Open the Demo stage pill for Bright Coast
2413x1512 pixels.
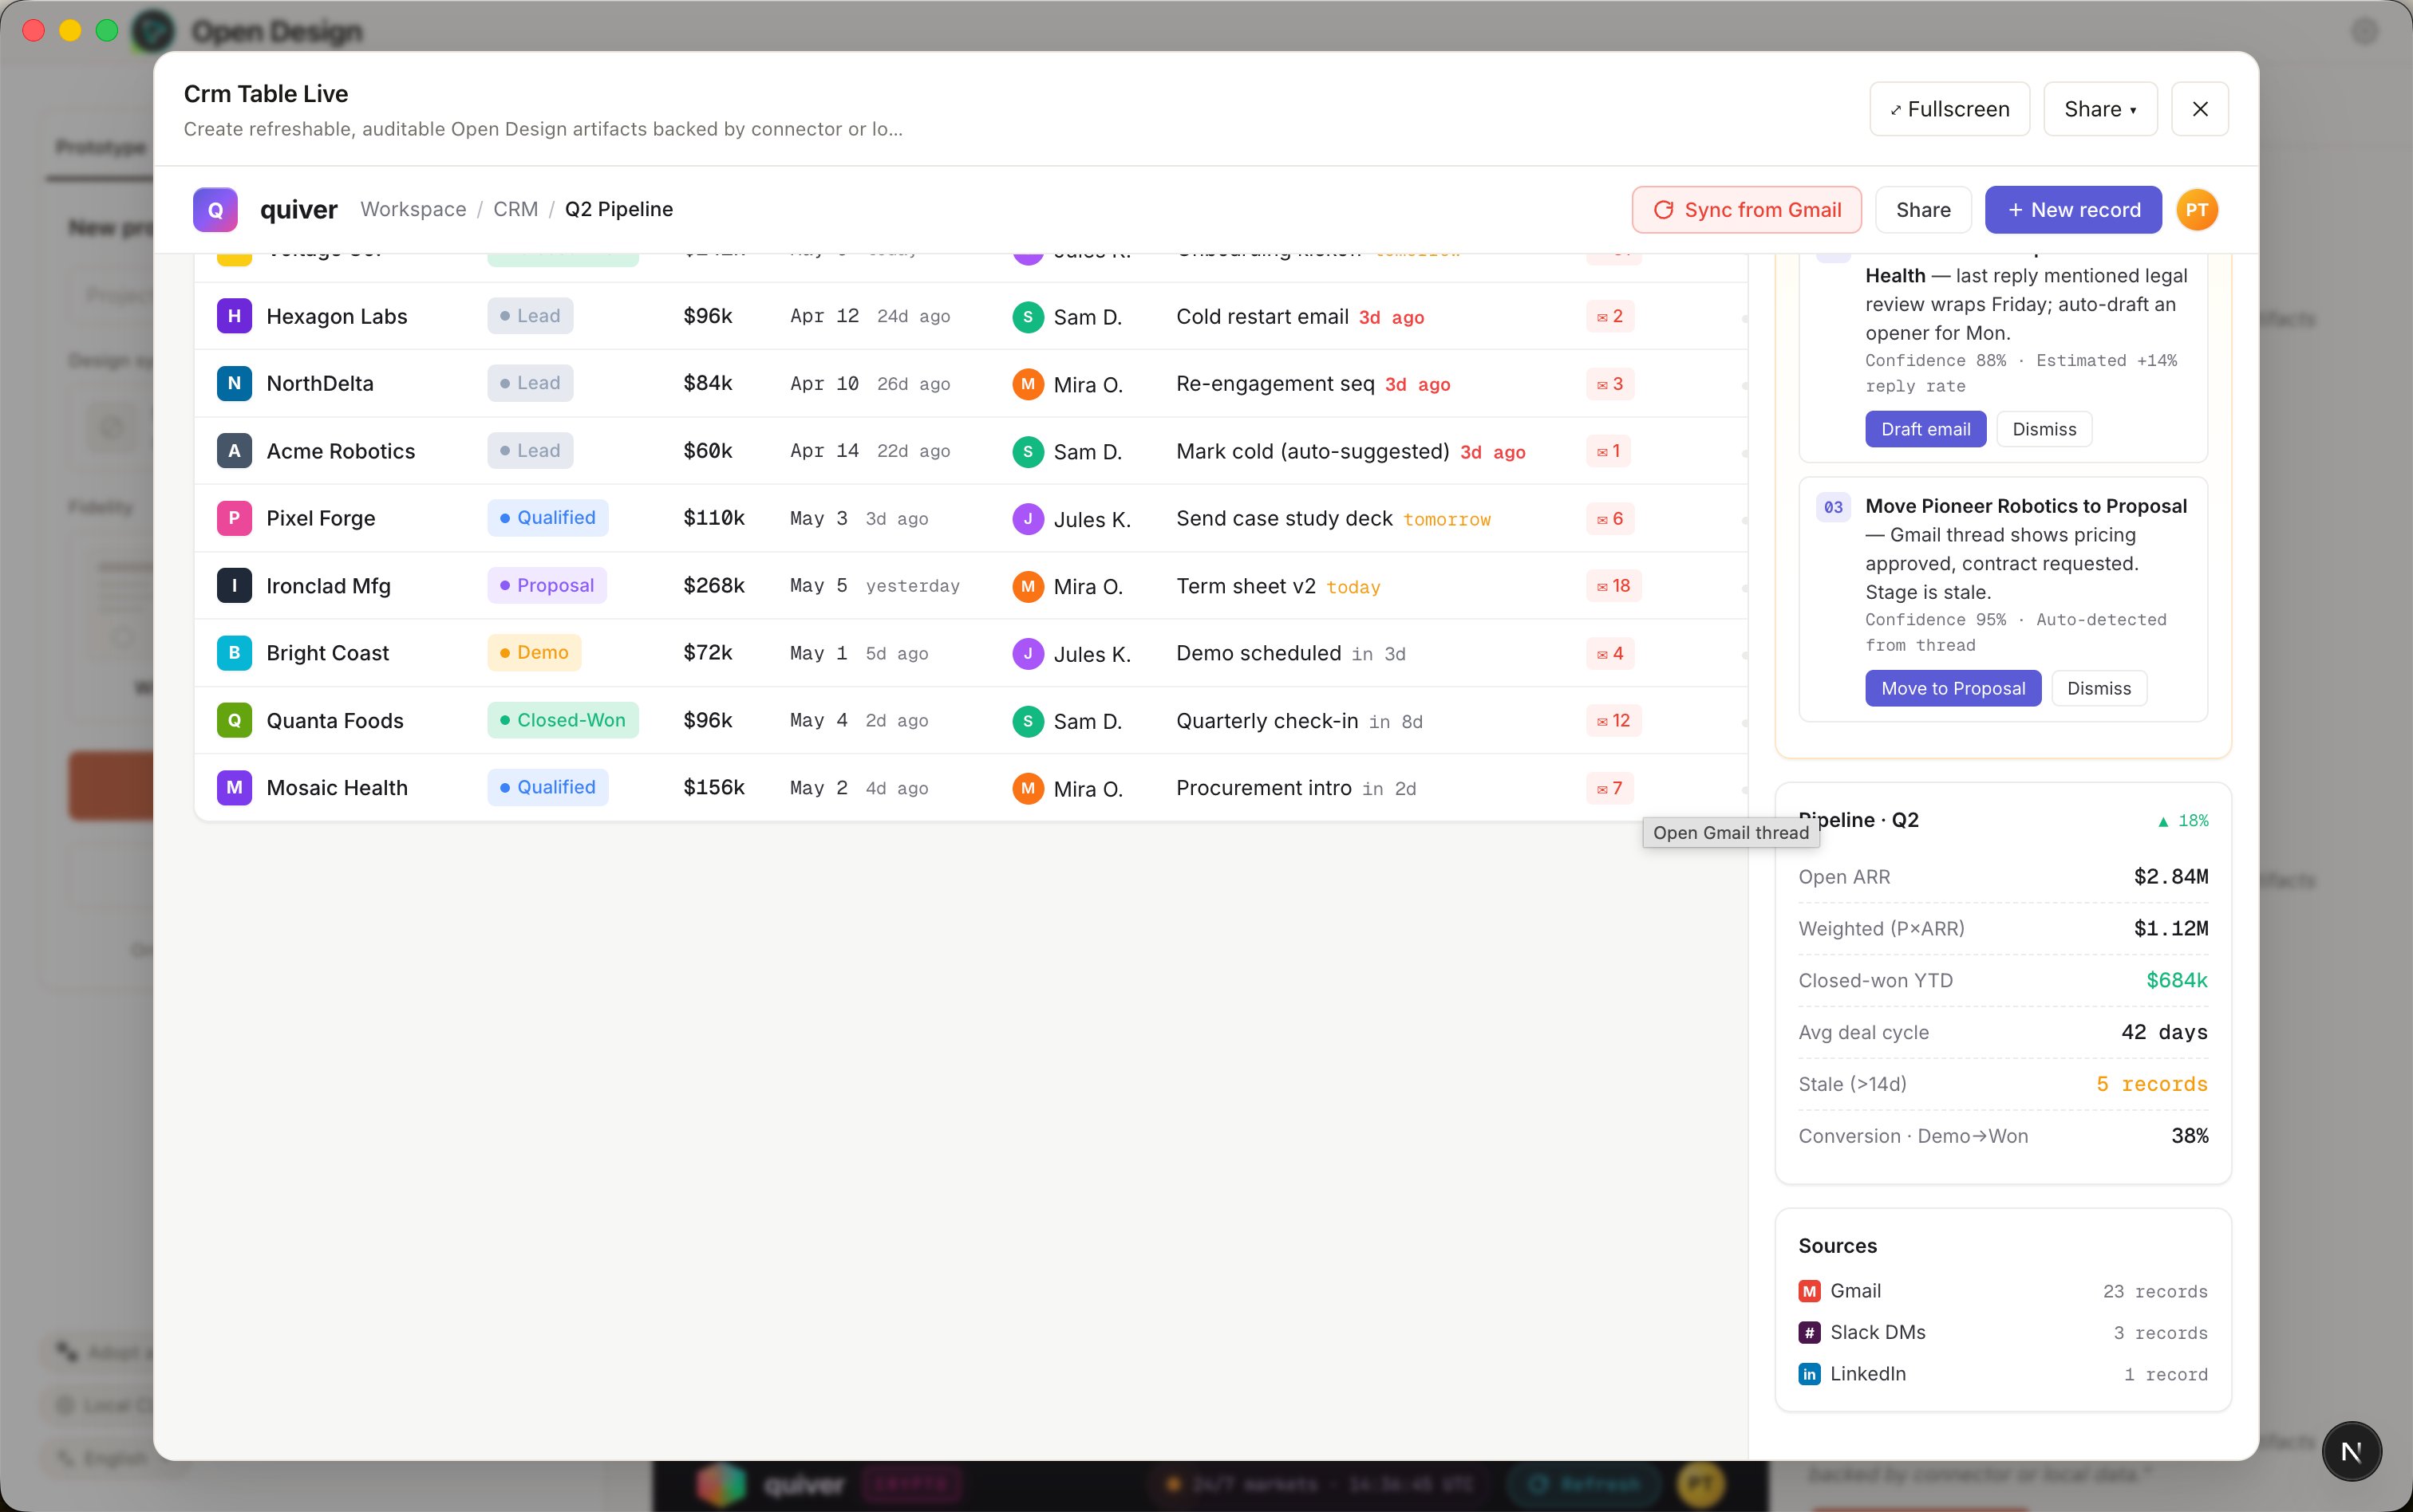pyautogui.click(x=533, y=652)
